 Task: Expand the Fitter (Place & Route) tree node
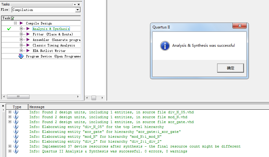coord(21,34)
